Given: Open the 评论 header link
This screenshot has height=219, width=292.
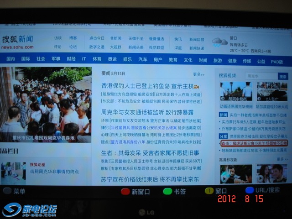Looking at the screenshot, I should (58, 47).
